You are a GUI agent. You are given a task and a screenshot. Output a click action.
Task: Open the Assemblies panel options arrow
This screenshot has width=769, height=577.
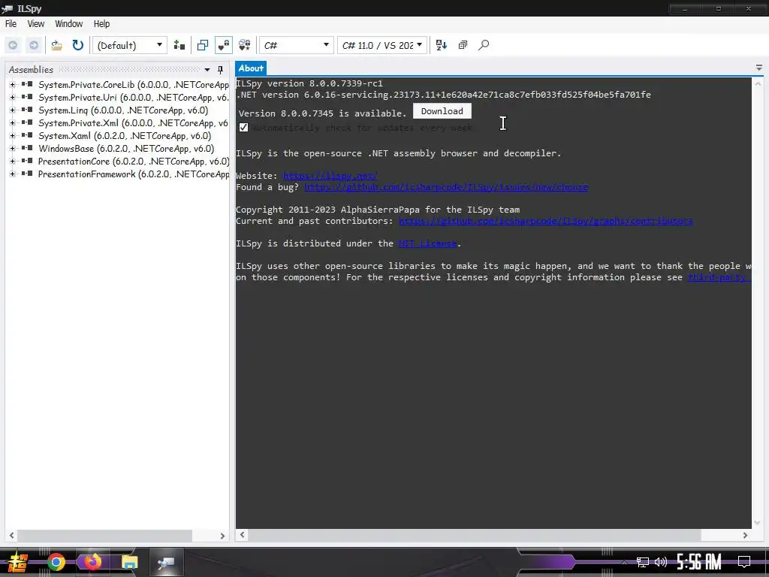click(x=207, y=70)
